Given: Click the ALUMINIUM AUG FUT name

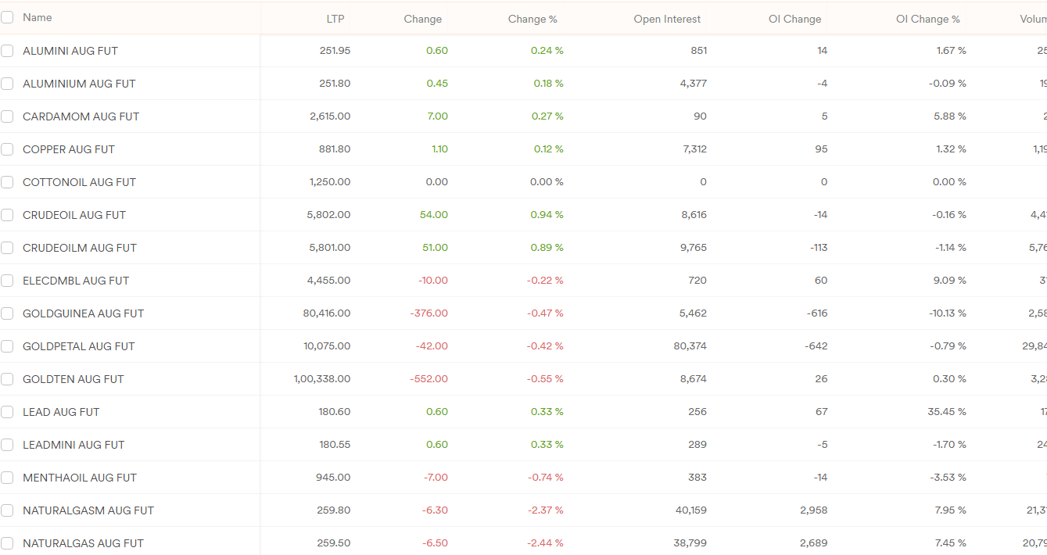Looking at the screenshot, I should (79, 84).
